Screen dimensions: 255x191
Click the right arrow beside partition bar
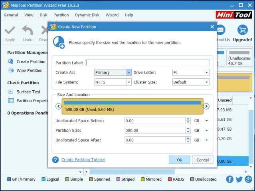click(x=206, y=106)
